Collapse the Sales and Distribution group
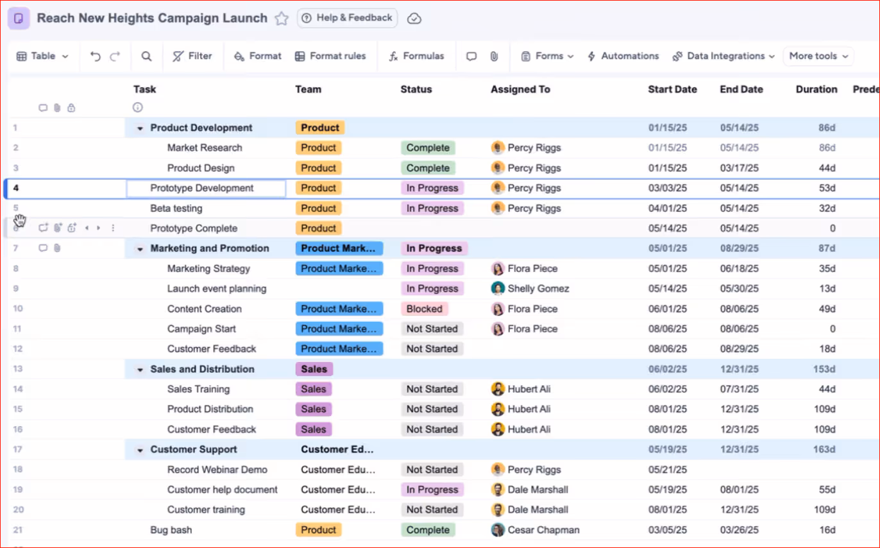 click(x=140, y=370)
